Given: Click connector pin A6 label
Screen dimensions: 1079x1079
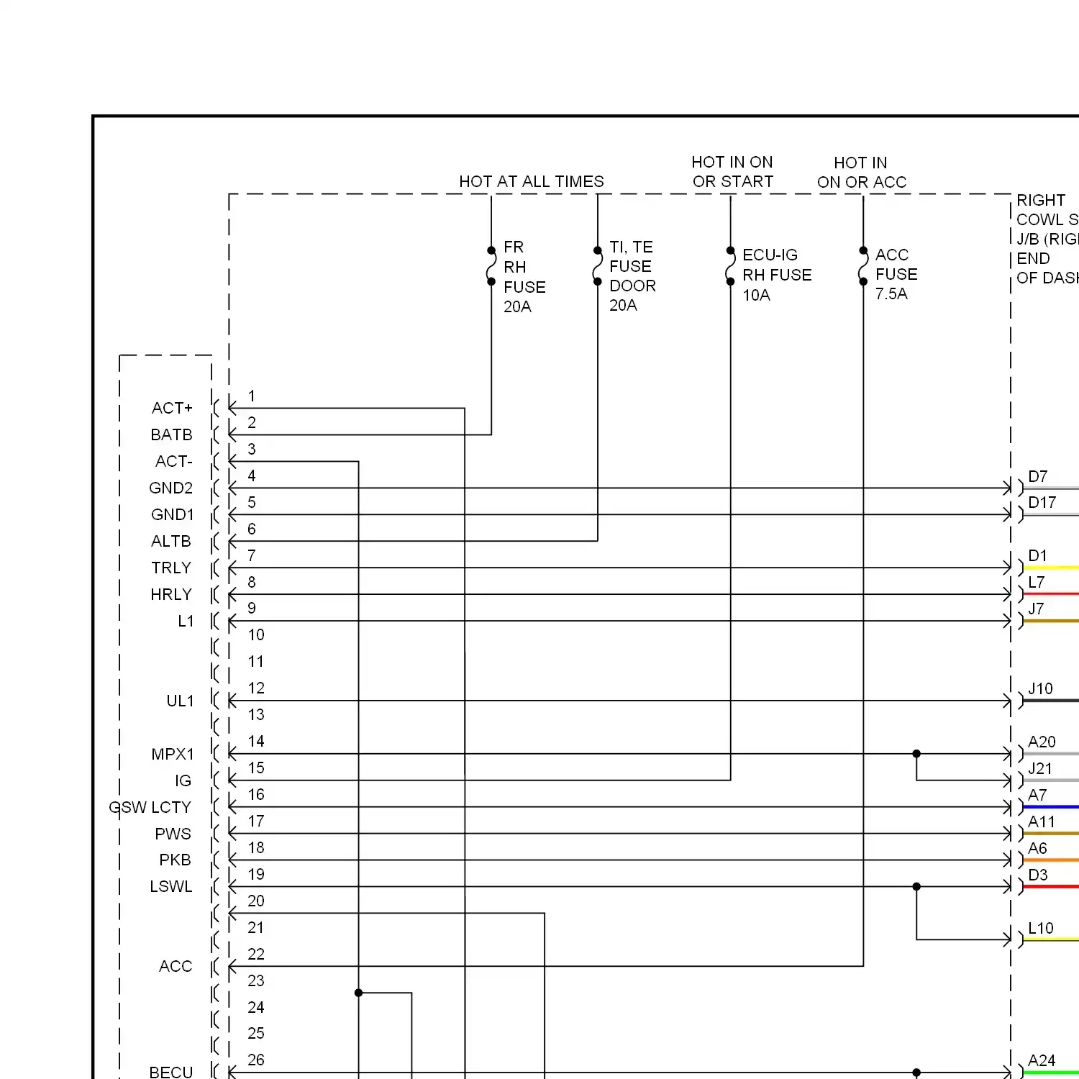Looking at the screenshot, I should tap(1037, 848).
